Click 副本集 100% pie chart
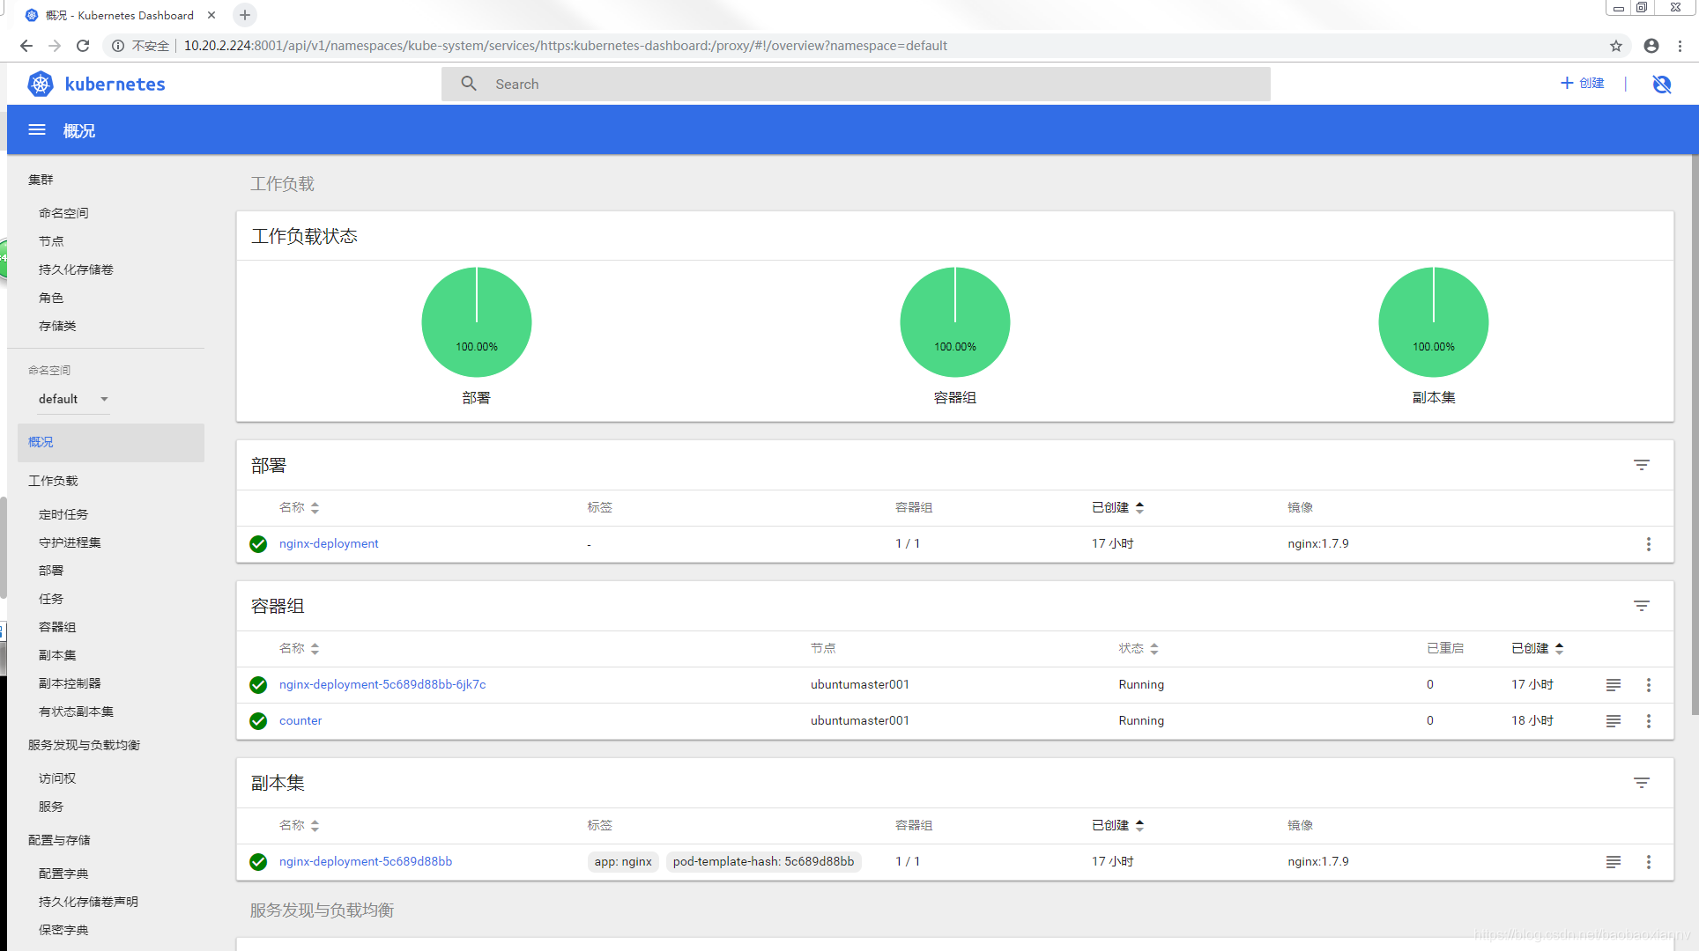 1434,322
